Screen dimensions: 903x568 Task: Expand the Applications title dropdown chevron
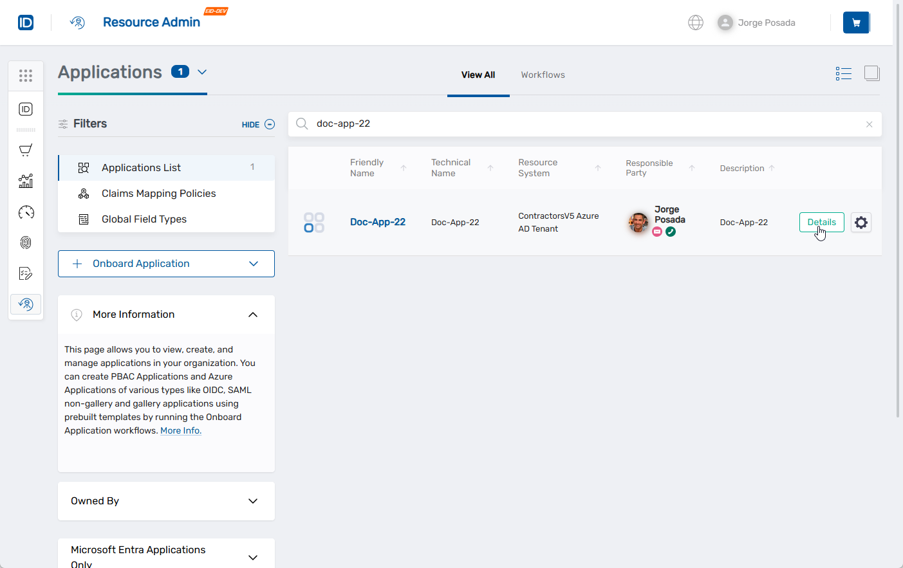point(202,72)
